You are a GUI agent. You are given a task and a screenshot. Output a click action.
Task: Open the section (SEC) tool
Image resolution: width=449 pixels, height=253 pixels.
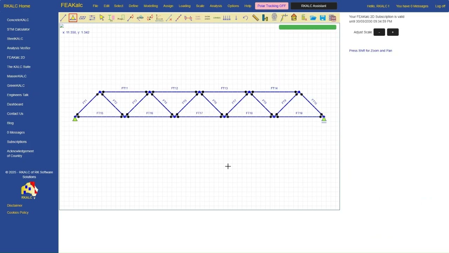point(111,18)
